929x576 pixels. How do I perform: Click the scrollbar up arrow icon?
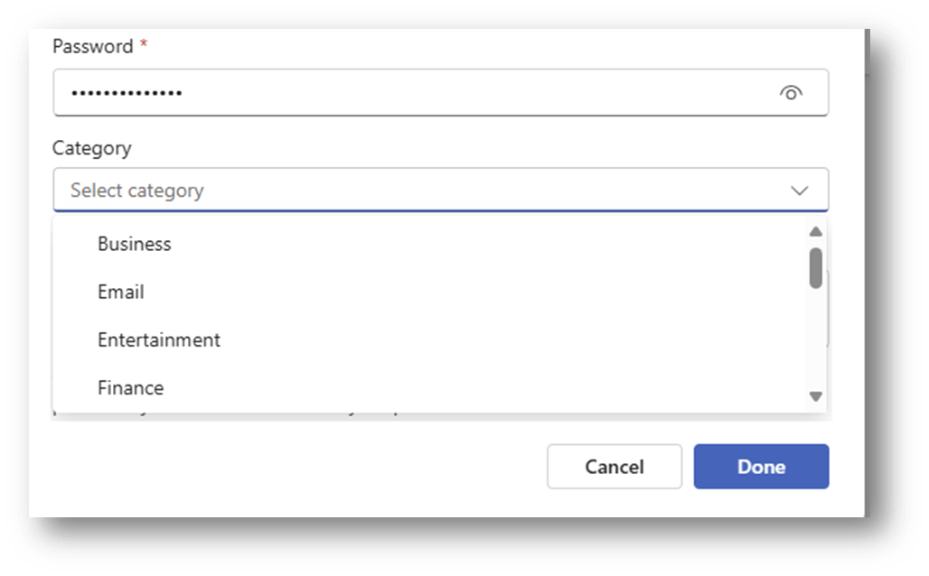(x=816, y=231)
